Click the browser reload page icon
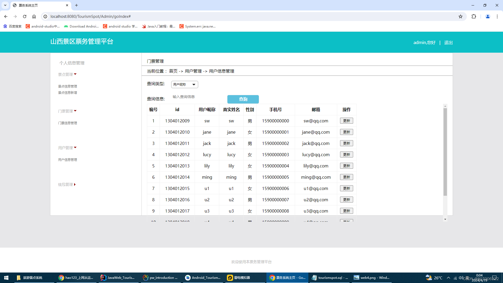 (x=25, y=17)
